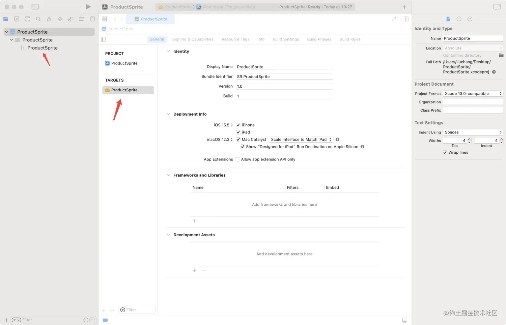Open the Indent Using dropdown
The width and height of the screenshot is (506, 325).
point(473,132)
